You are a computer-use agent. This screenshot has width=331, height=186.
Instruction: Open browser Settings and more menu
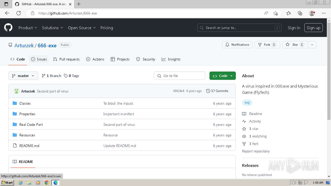tap(324, 13)
